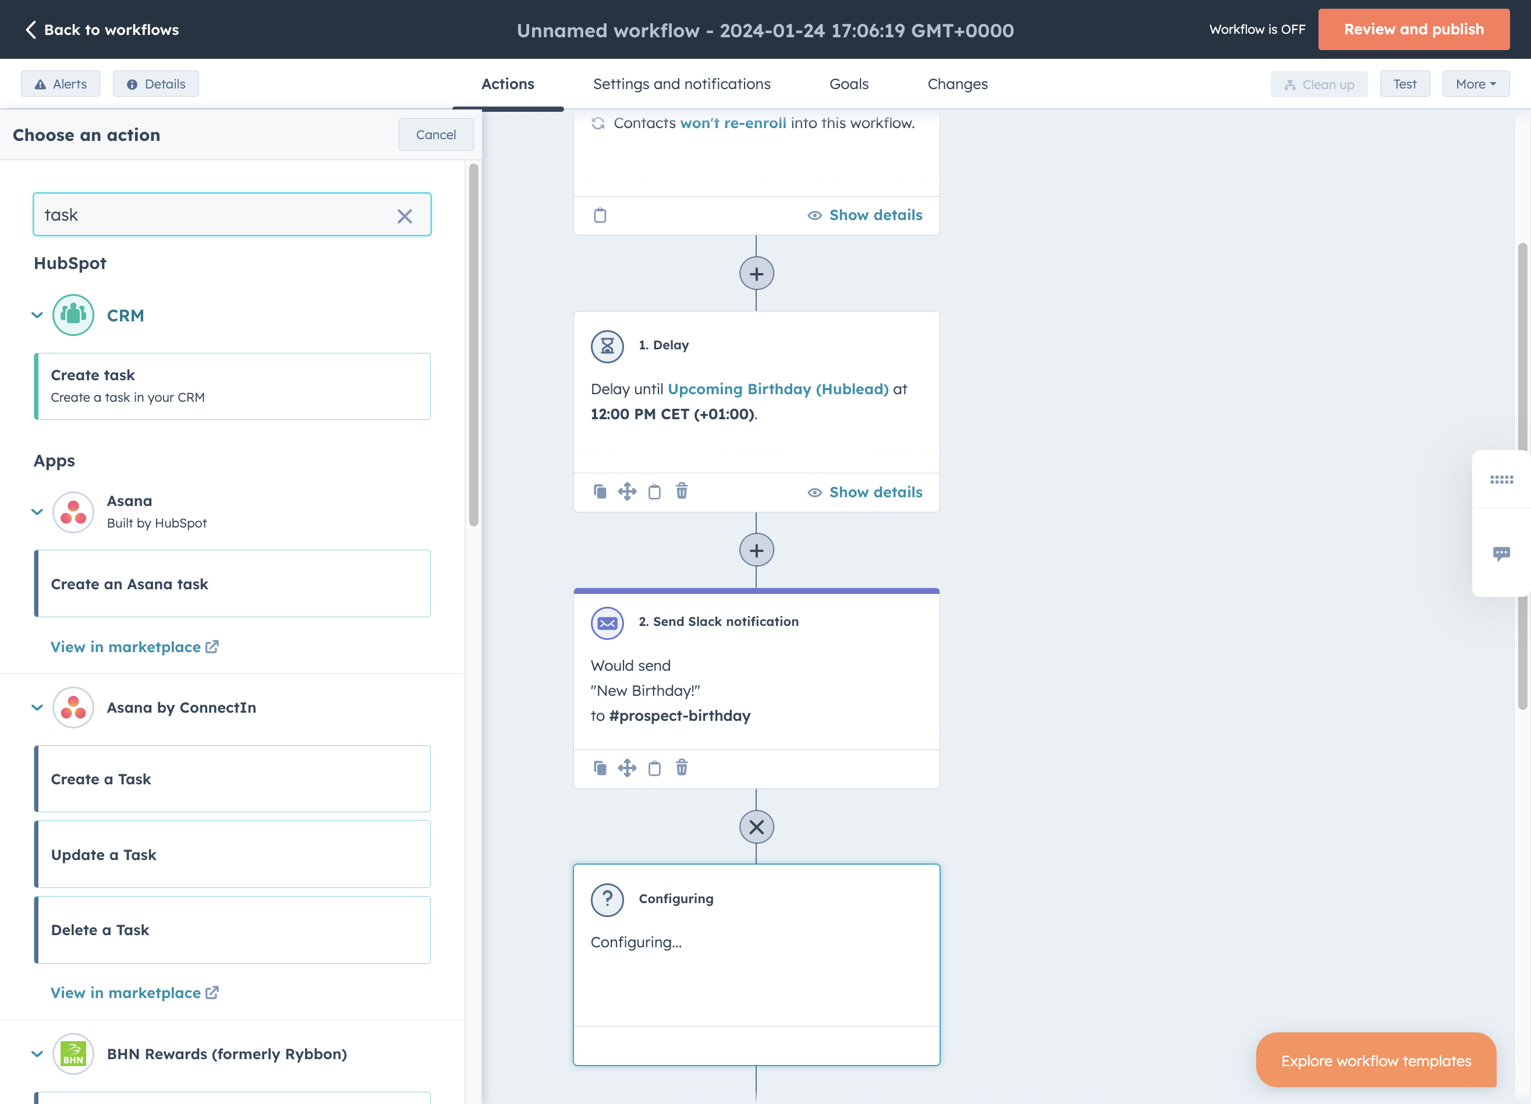
Task: Show details of the Delay step
Action: click(x=866, y=492)
